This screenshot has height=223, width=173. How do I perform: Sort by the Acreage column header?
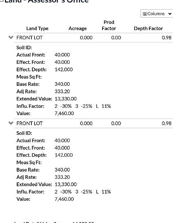point(78,28)
